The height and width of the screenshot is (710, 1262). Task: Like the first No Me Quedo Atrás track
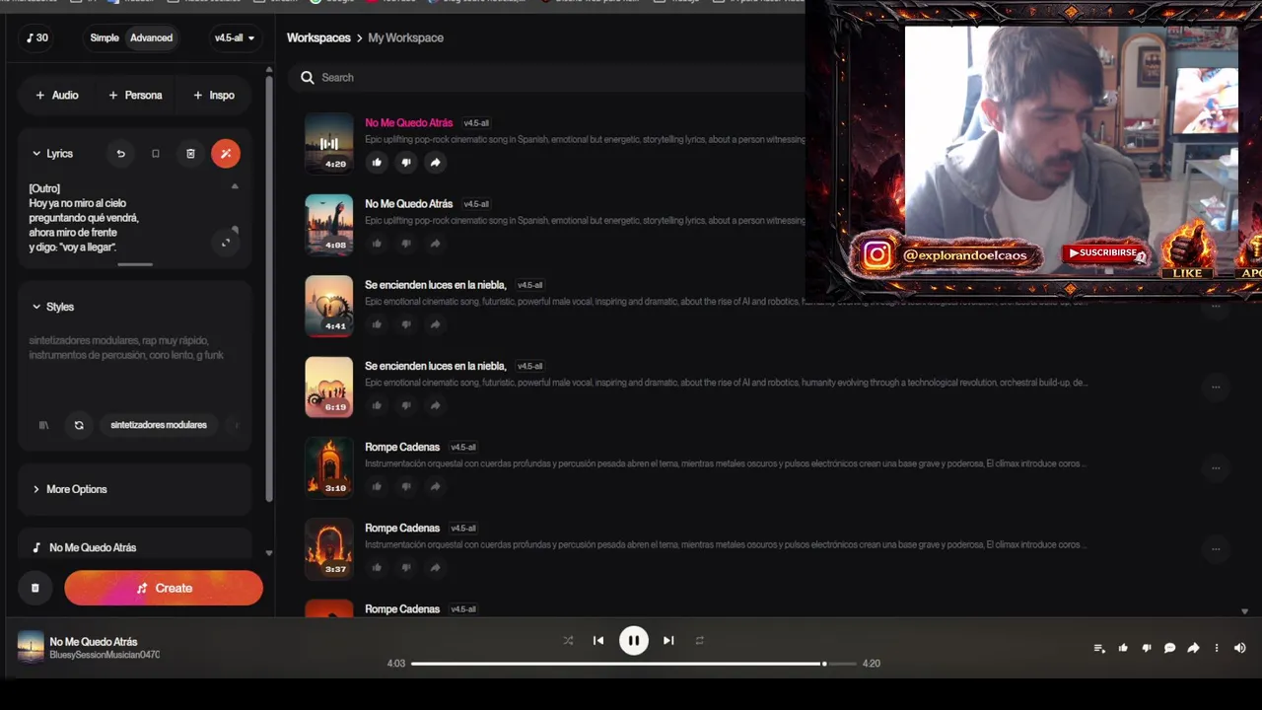[x=377, y=163]
